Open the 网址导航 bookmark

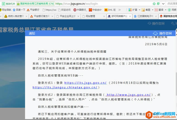pyautogui.click(x=5, y=10)
